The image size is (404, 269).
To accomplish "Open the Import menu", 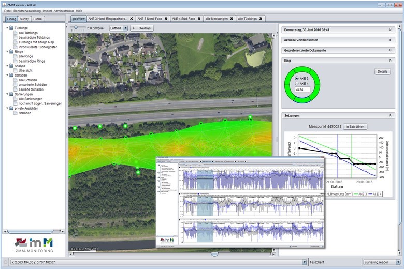I will 47,11.
